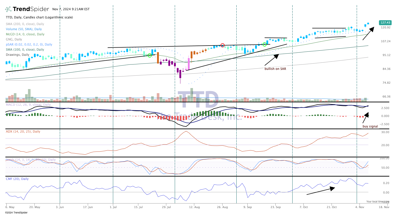
Task: Select the McGD (14, 0, close) indicator label
Action: pos(25,34)
